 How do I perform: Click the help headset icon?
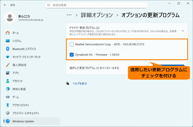coord(68,83)
